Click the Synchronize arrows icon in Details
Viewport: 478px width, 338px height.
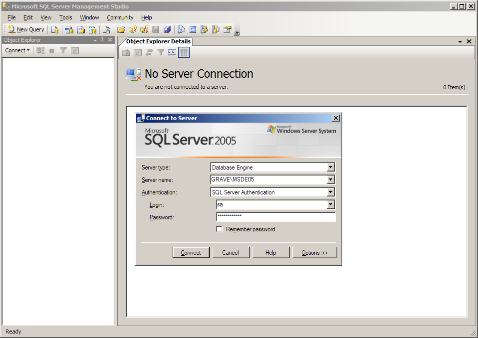pyautogui.click(x=149, y=53)
